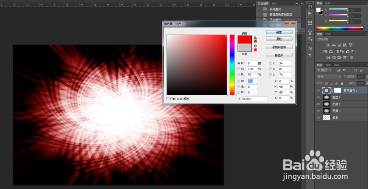Enable the 只有 Web 颜色 checkbox

167,99
